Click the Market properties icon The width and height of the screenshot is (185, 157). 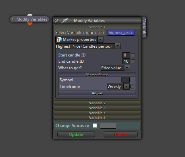(59, 39)
